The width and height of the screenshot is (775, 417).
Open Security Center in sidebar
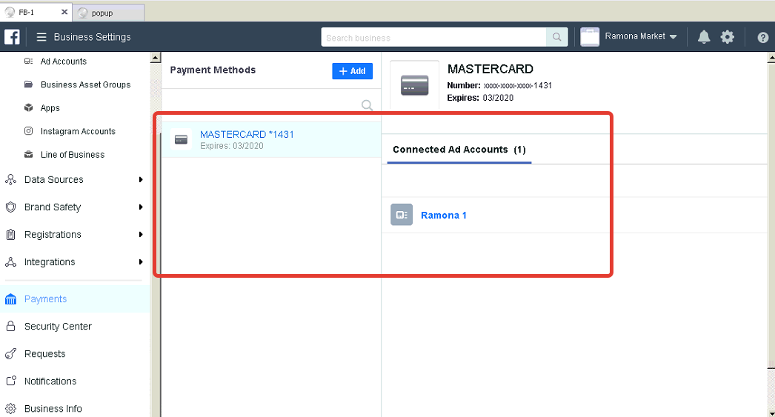pyautogui.click(x=58, y=326)
